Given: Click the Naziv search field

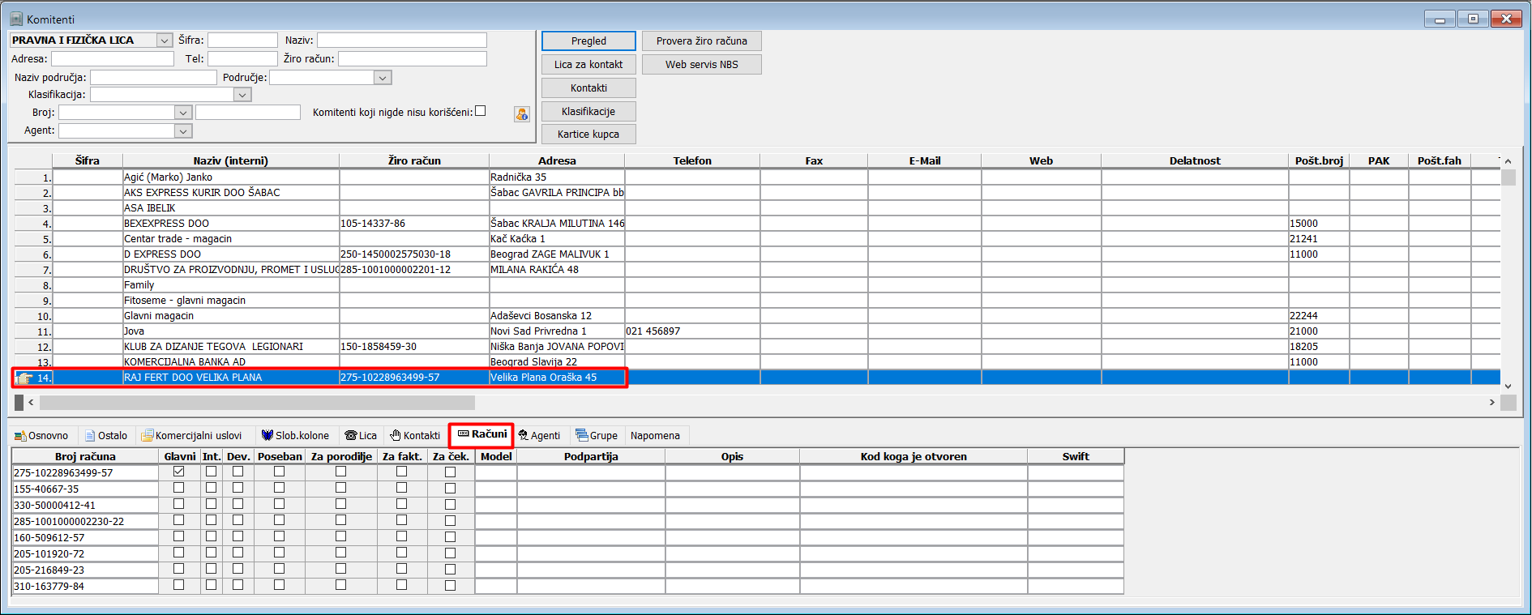Looking at the screenshot, I should click(x=402, y=41).
